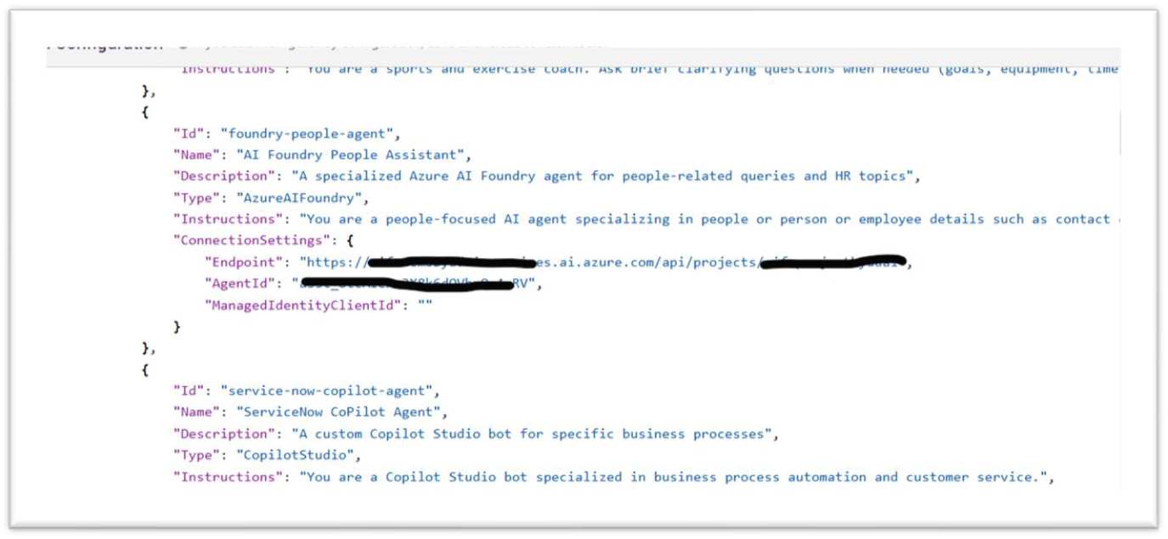Screen dimensions: 1168x539
Task: Click the "service-now-copilot-agent" Id value
Action: [x=330, y=391]
